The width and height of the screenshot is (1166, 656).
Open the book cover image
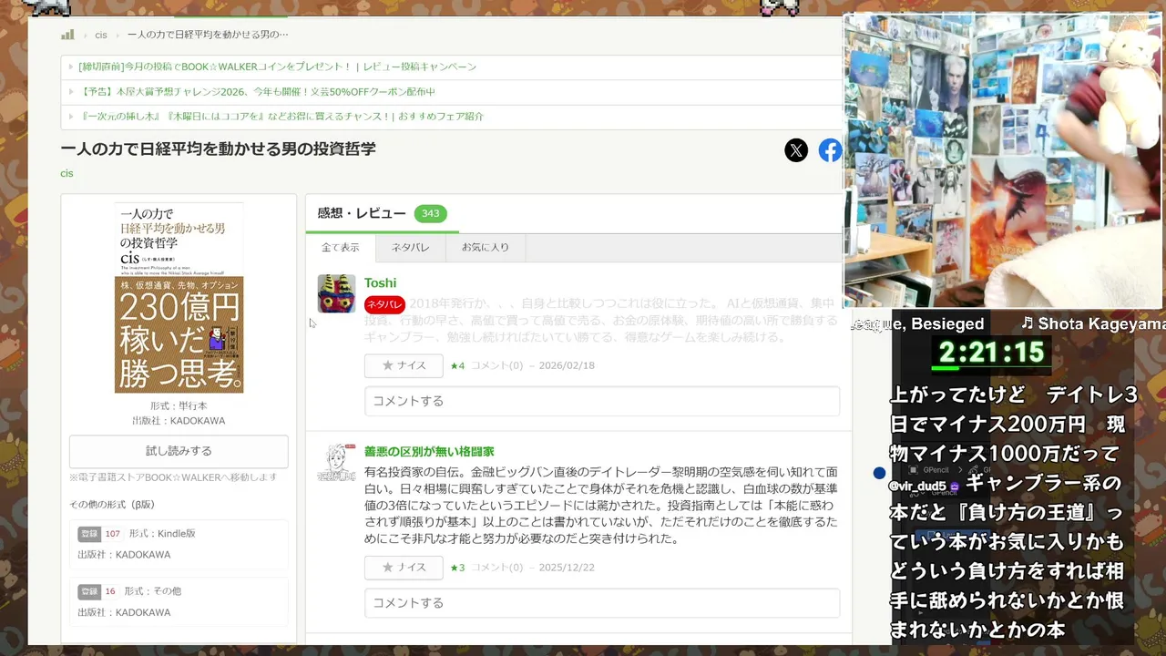179,298
